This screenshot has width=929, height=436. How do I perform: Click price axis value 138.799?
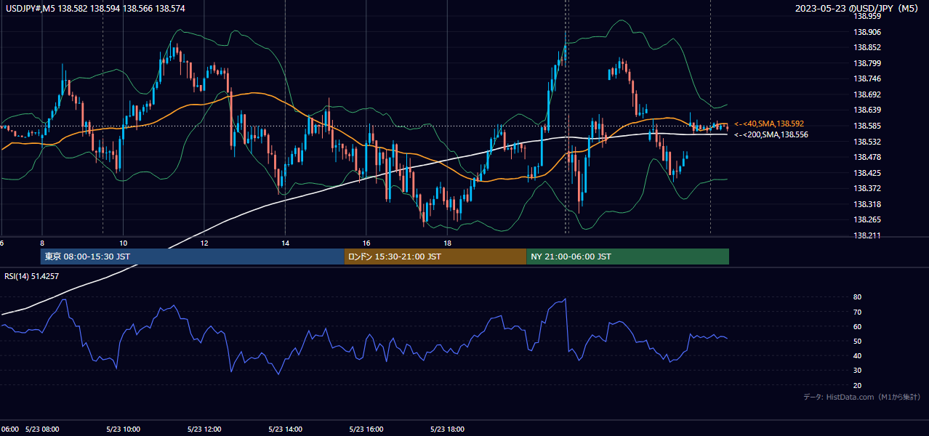[866, 63]
